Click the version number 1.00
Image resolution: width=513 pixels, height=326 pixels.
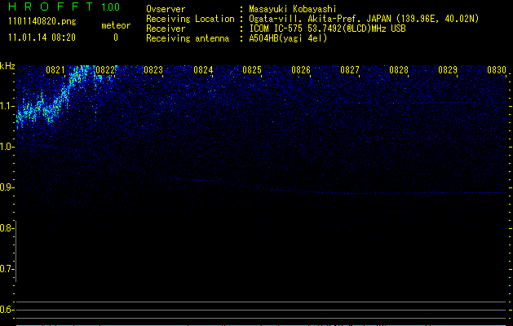[110, 7]
